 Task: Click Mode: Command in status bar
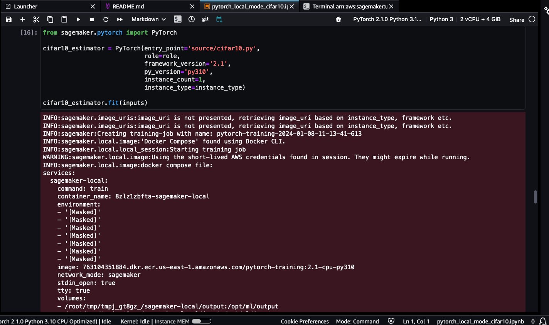pos(357,322)
